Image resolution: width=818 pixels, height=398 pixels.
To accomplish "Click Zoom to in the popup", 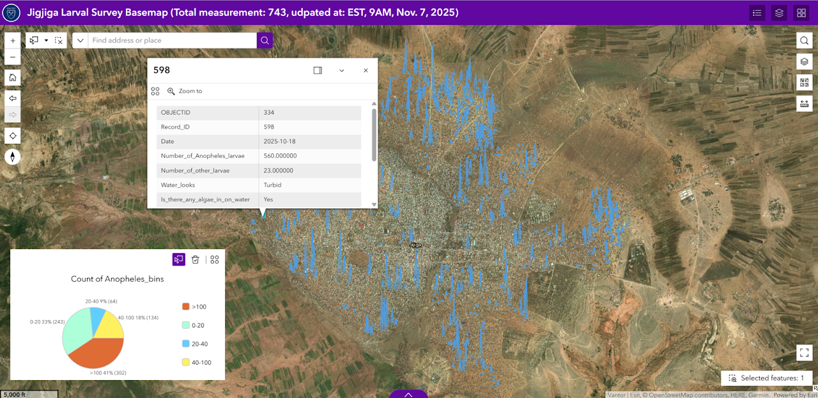I will [x=185, y=91].
